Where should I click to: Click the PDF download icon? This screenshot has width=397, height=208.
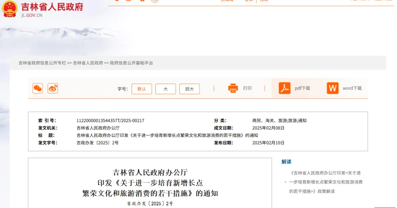pyautogui.click(x=285, y=88)
